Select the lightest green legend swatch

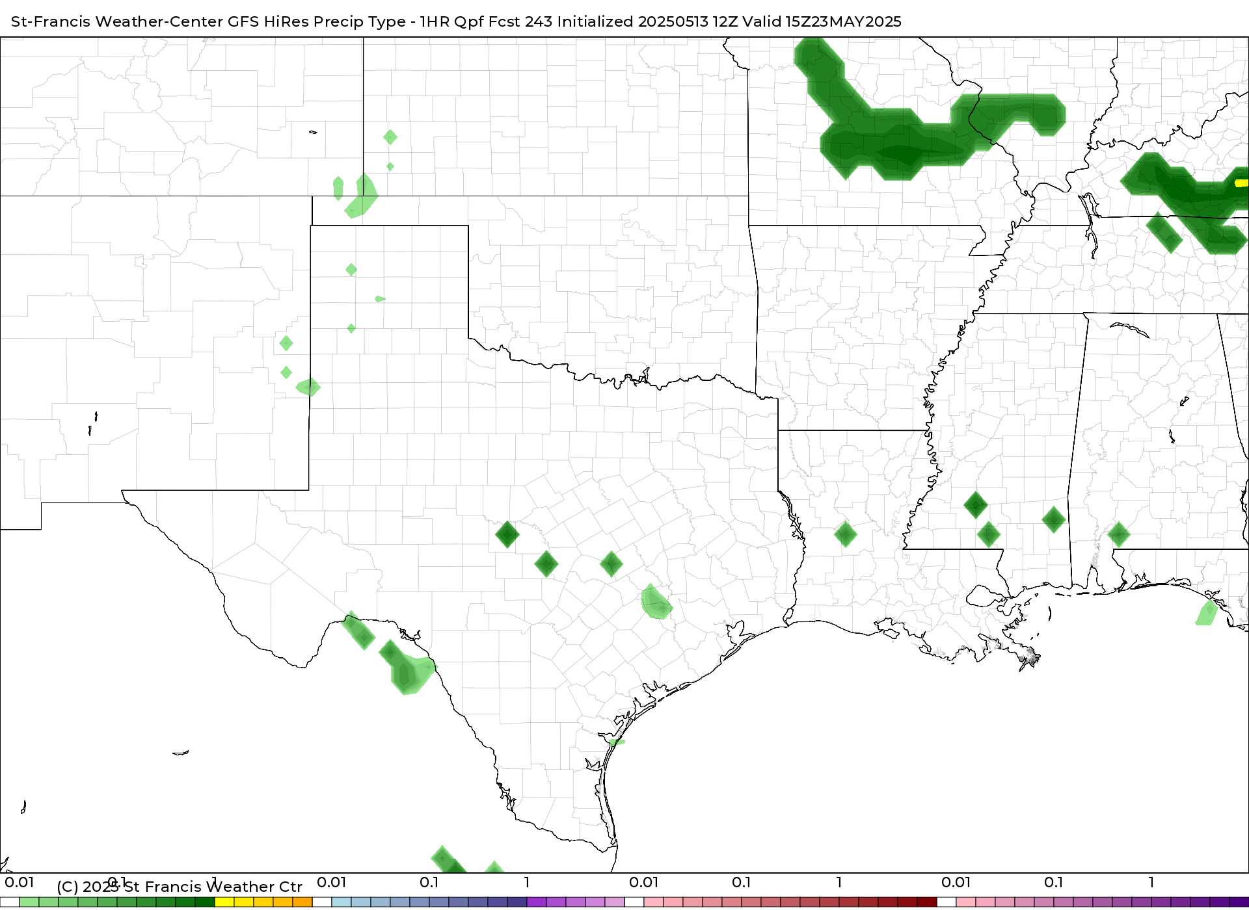coord(29,902)
